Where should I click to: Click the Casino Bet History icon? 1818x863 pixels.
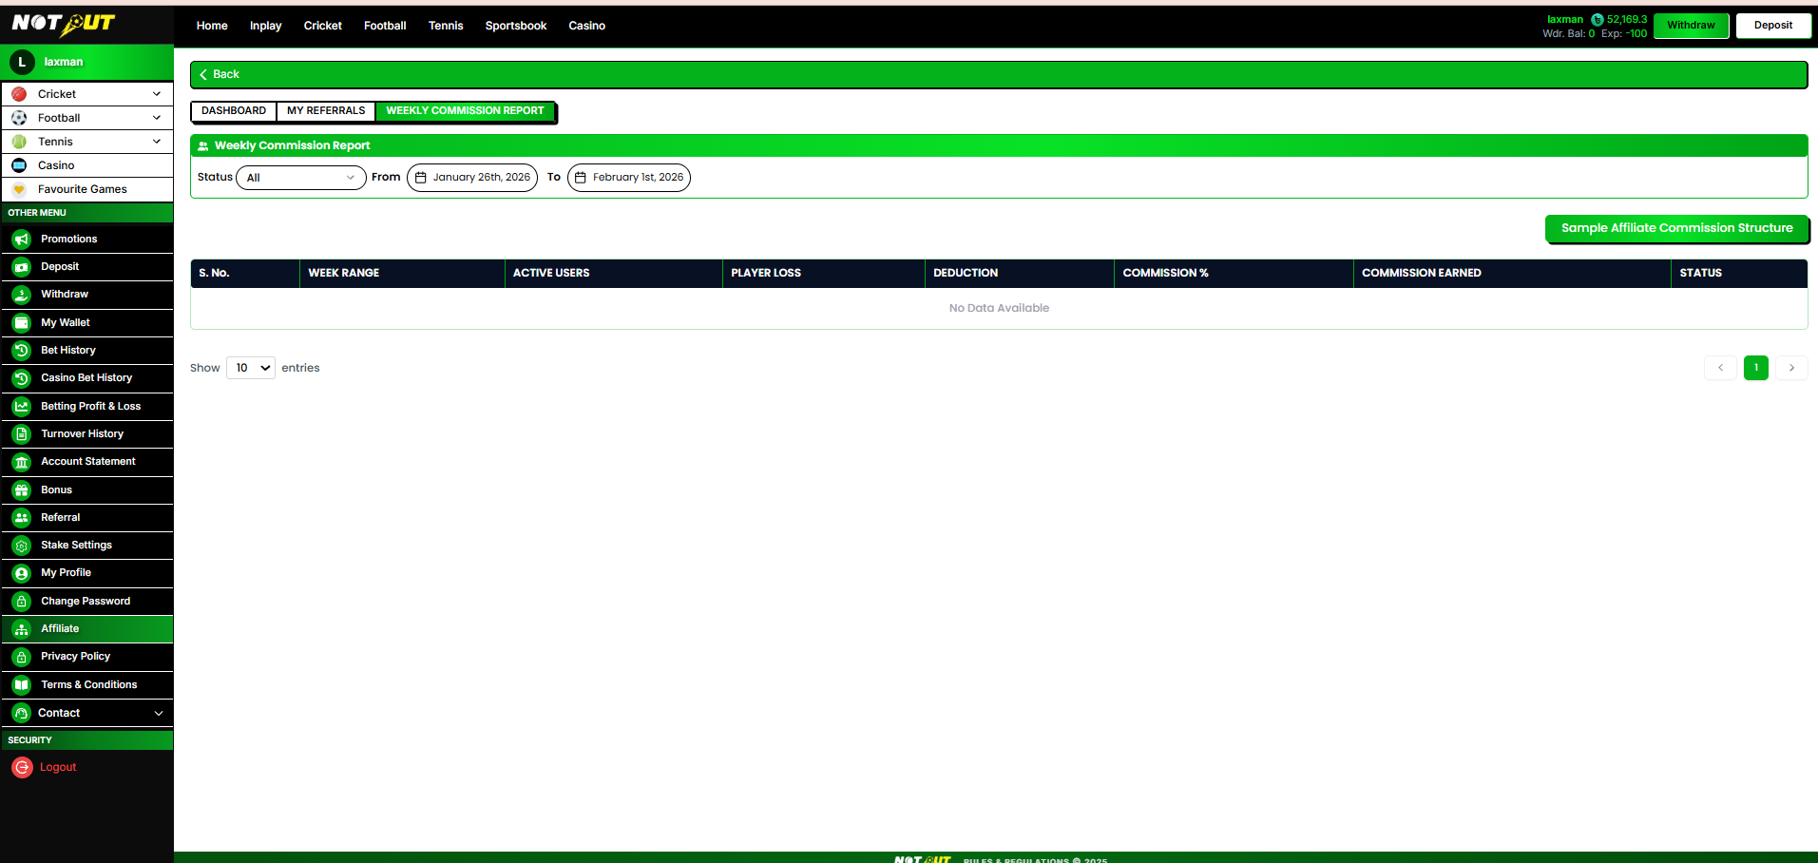click(x=22, y=378)
